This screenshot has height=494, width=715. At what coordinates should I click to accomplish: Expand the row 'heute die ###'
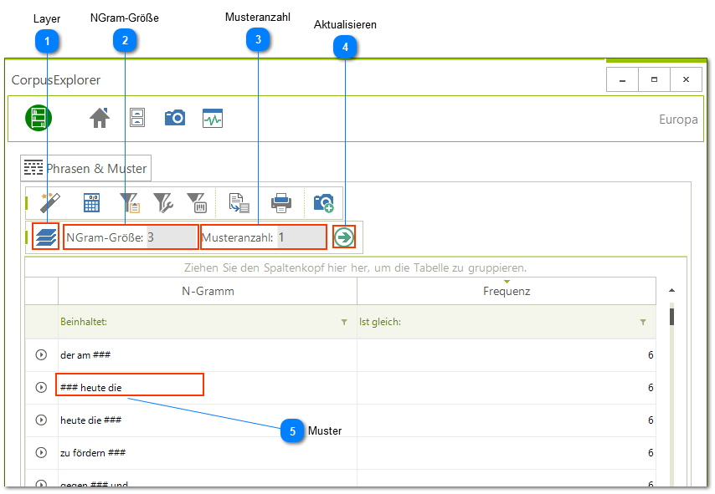(x=41, y=420)
